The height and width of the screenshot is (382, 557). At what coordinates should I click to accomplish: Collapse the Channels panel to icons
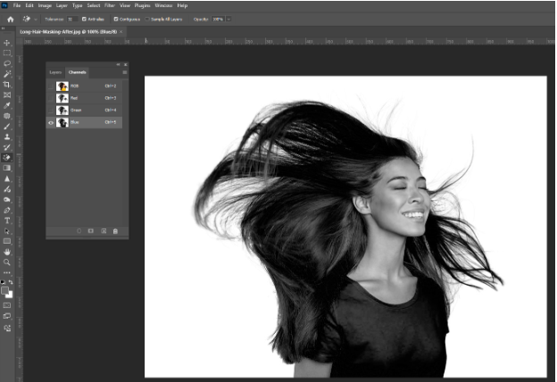click(118, 64)
